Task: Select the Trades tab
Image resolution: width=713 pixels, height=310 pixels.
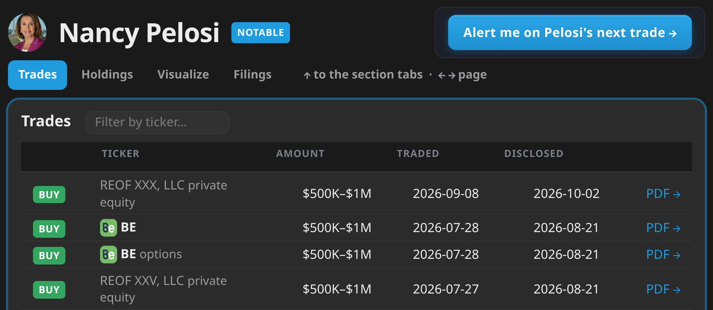Action: point(38,75)
